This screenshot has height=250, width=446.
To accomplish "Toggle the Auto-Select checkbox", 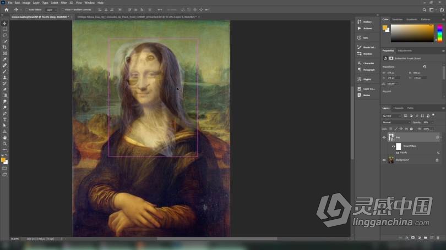I will [x=27, y=10].
